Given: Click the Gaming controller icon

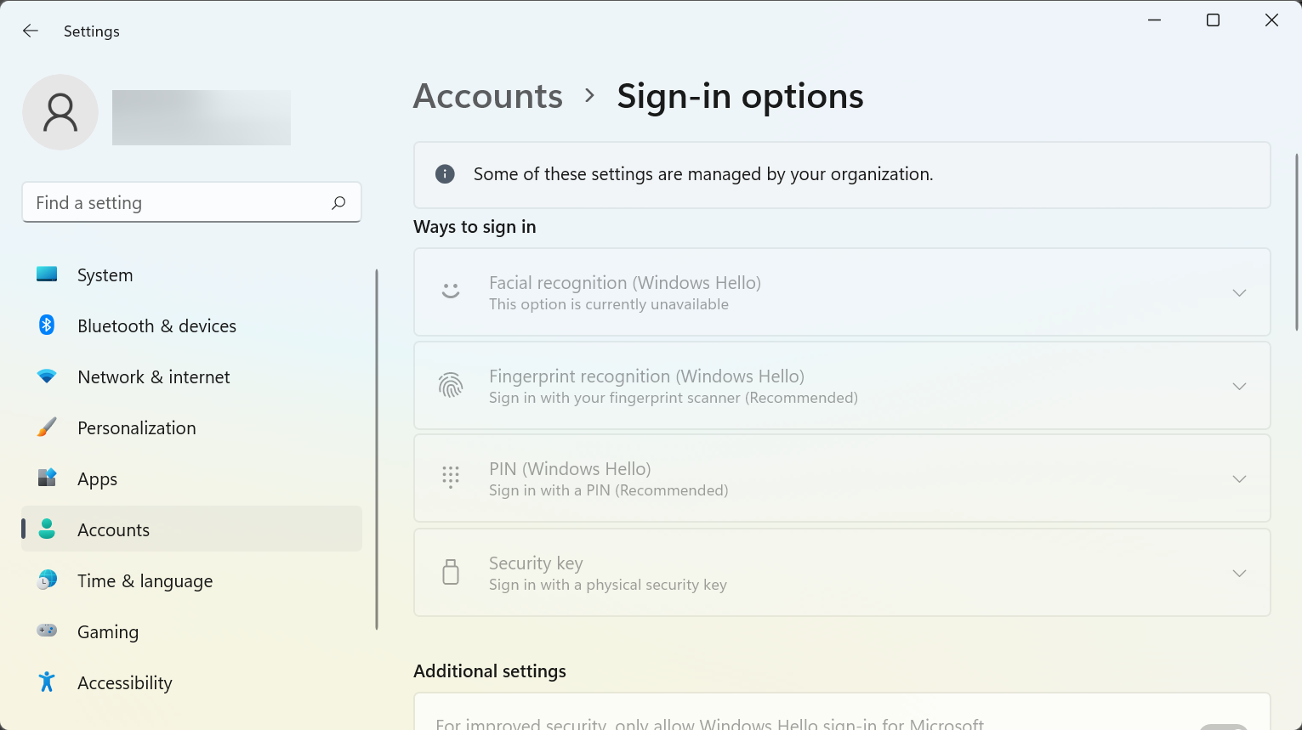Looking at the screenshot, I should [47, 631].
